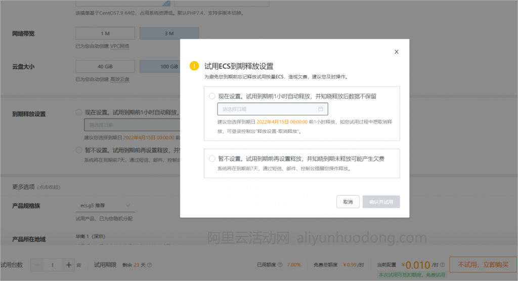Select 100 GiB cloud disk size

pyautogui.click(x=160, y=67)
